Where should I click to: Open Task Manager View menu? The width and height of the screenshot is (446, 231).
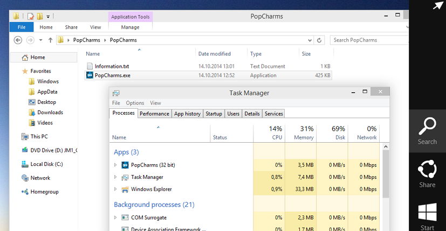click(x=155, y=103)
